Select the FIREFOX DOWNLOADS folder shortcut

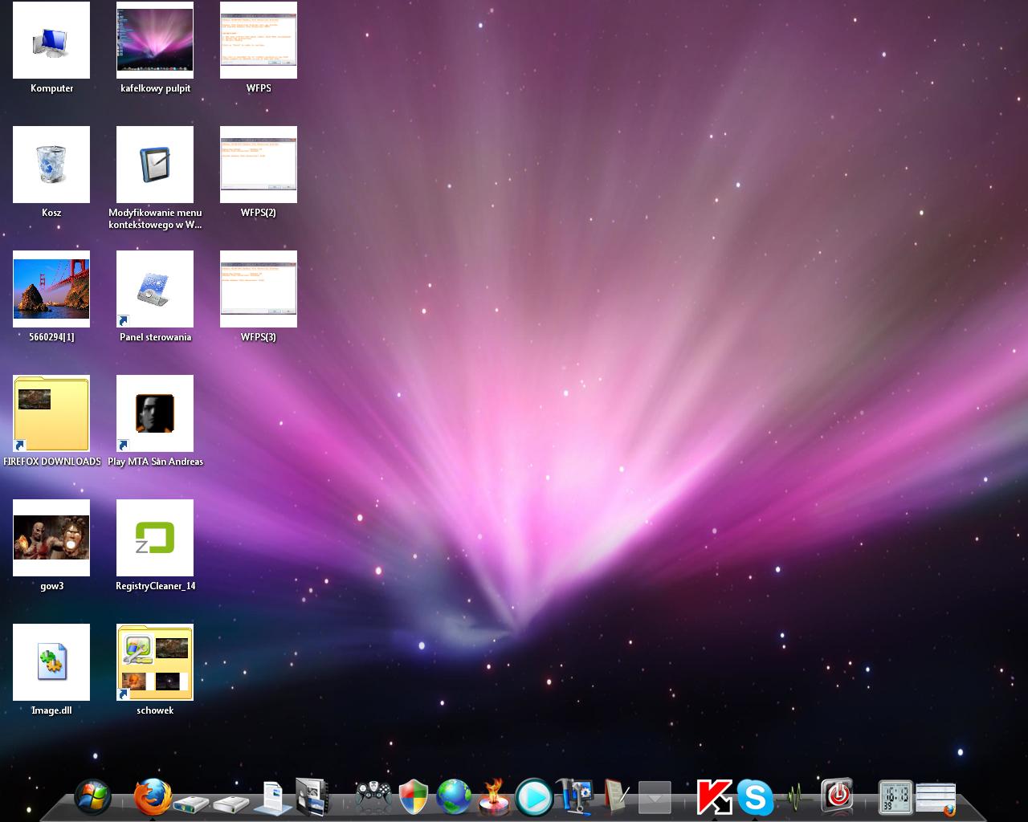coord(51,414)
